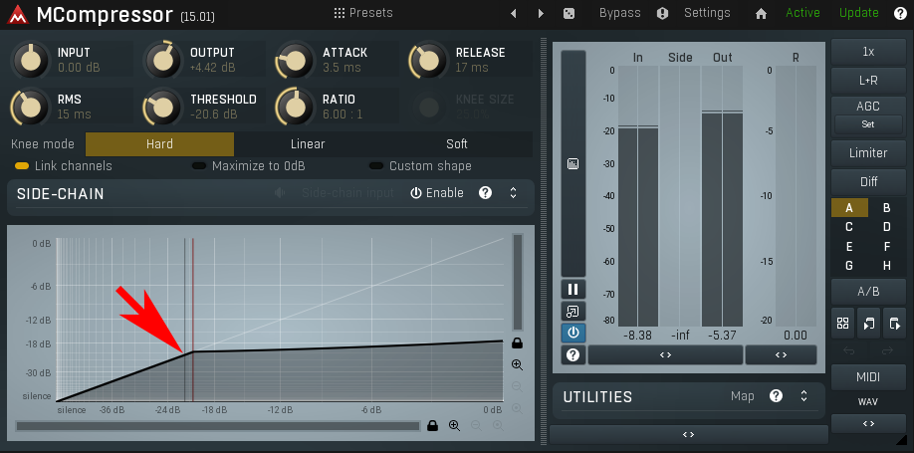The height and width of the screenshot is (453, 914).
Task: Click the paste preset icon
Action: coord(894,324)
